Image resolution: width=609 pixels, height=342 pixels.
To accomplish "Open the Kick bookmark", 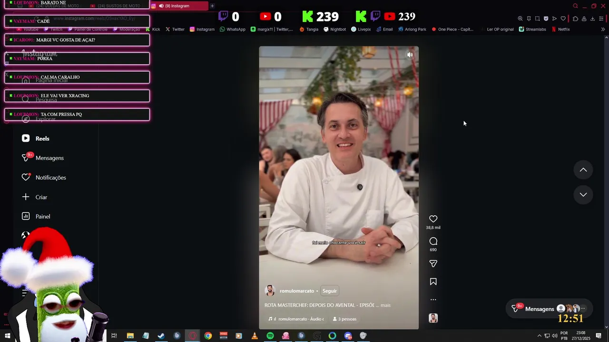I will tap(153, 29).
